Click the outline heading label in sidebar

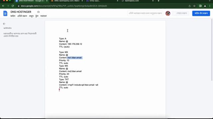pyautogui.click(x=7, y=28)
